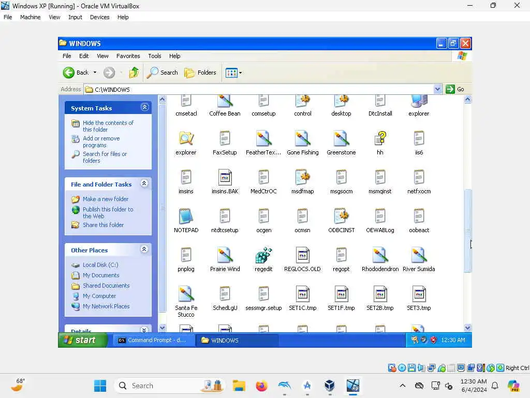Select the SchedLgU text file
This screenshot has width=530, height=398.
point(225,294)
